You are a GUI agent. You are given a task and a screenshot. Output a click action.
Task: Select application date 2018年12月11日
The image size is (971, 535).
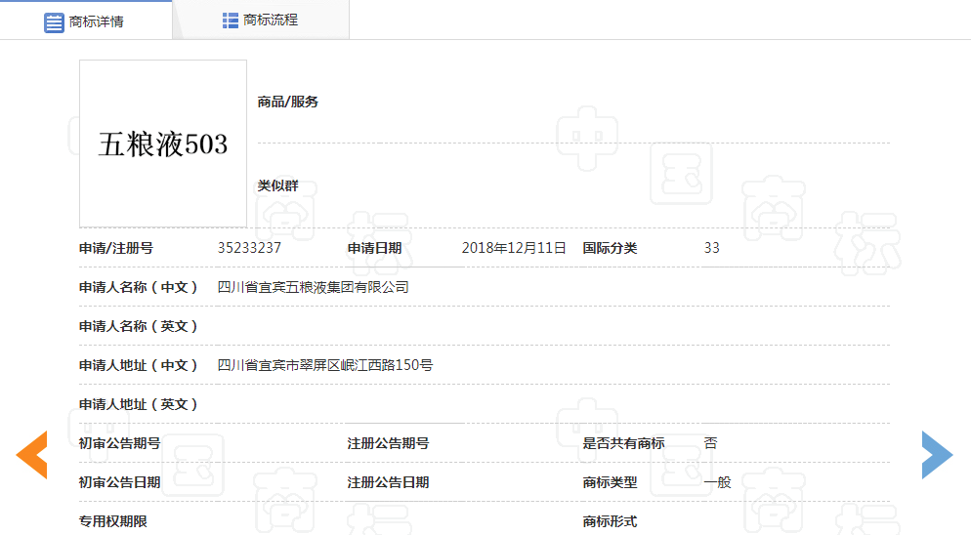[x=514, y=248]
